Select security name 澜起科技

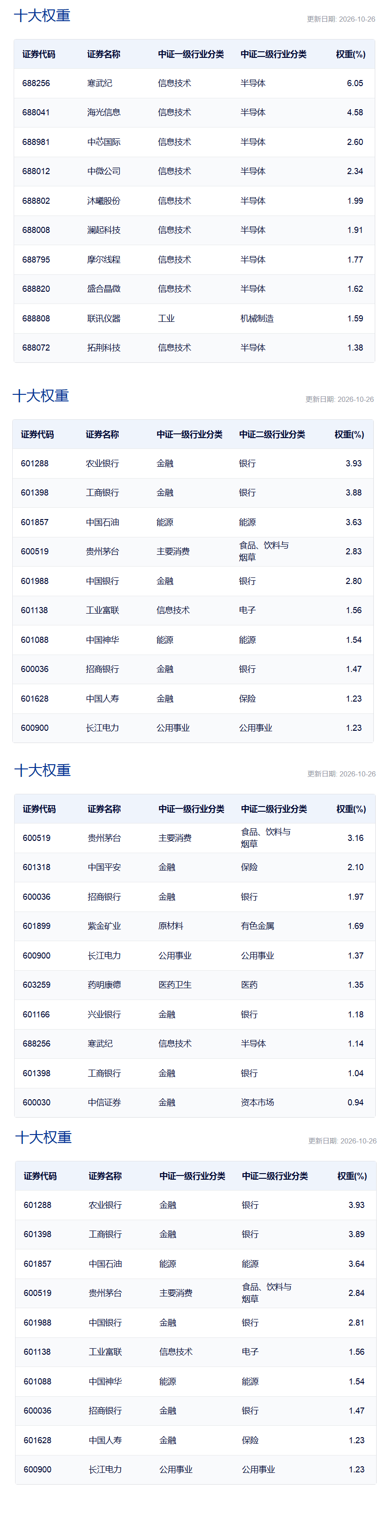(x=104, y=231)
